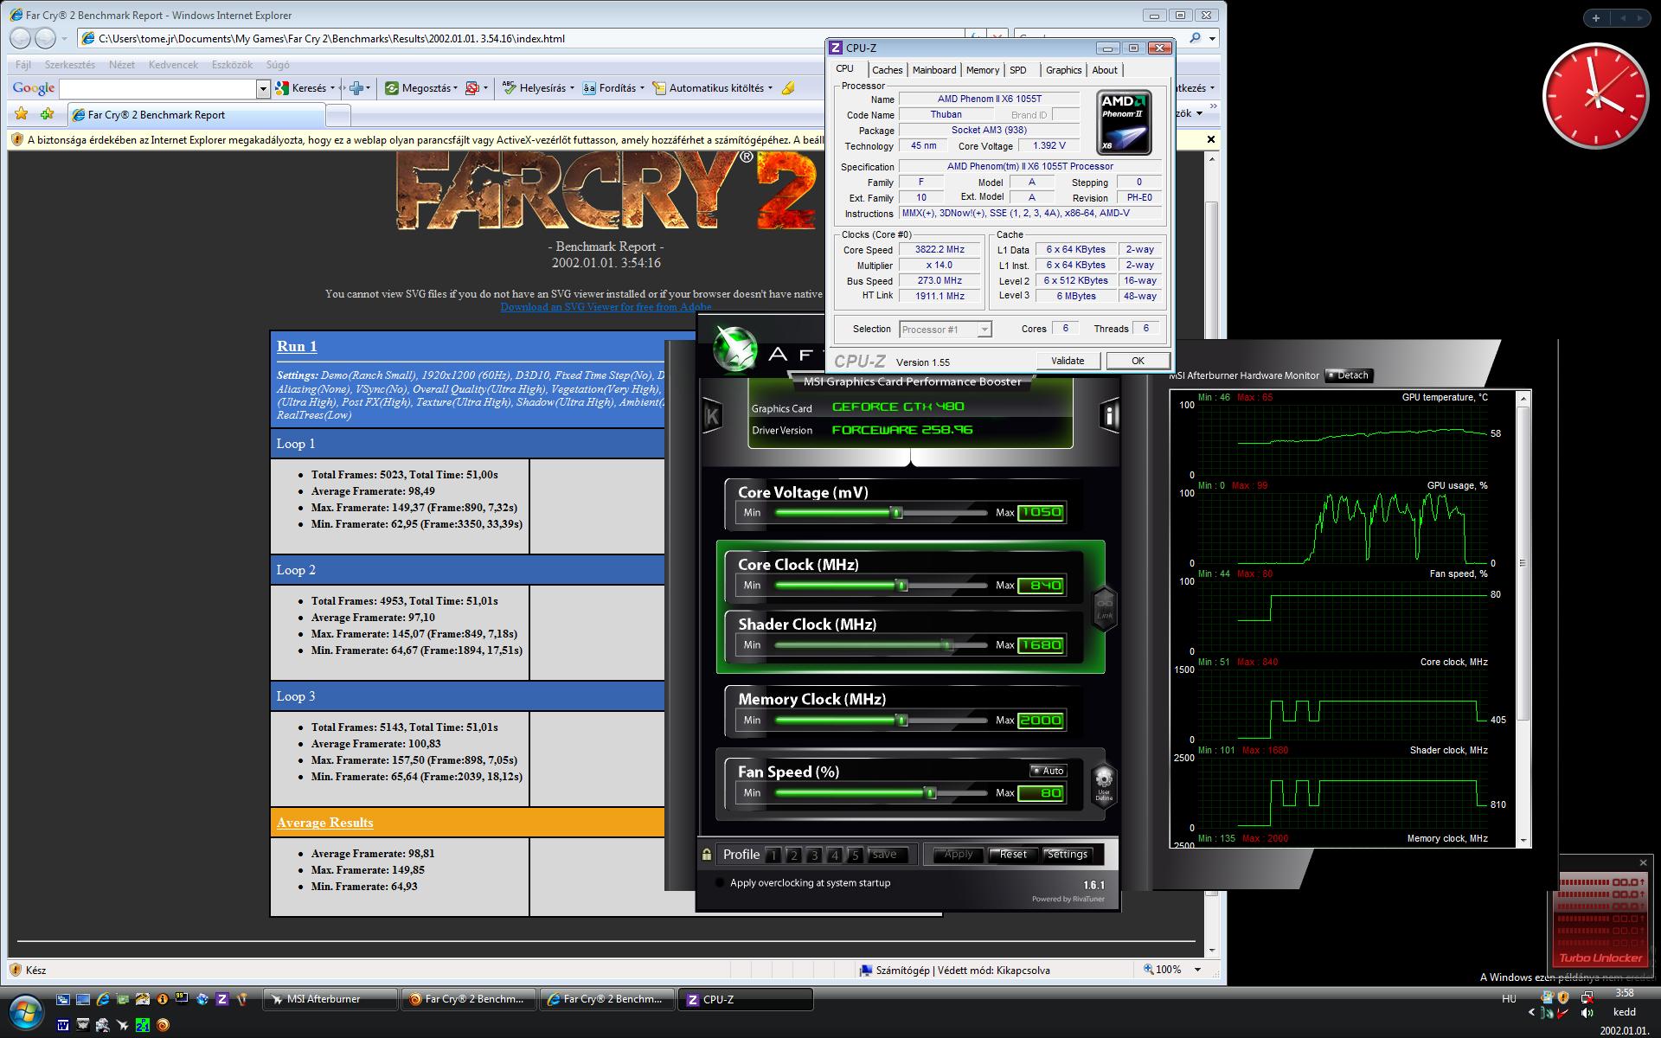Screen dimensions: 1661x1038
Task: Click the Google toolbar search field
Action: point(158,88)
